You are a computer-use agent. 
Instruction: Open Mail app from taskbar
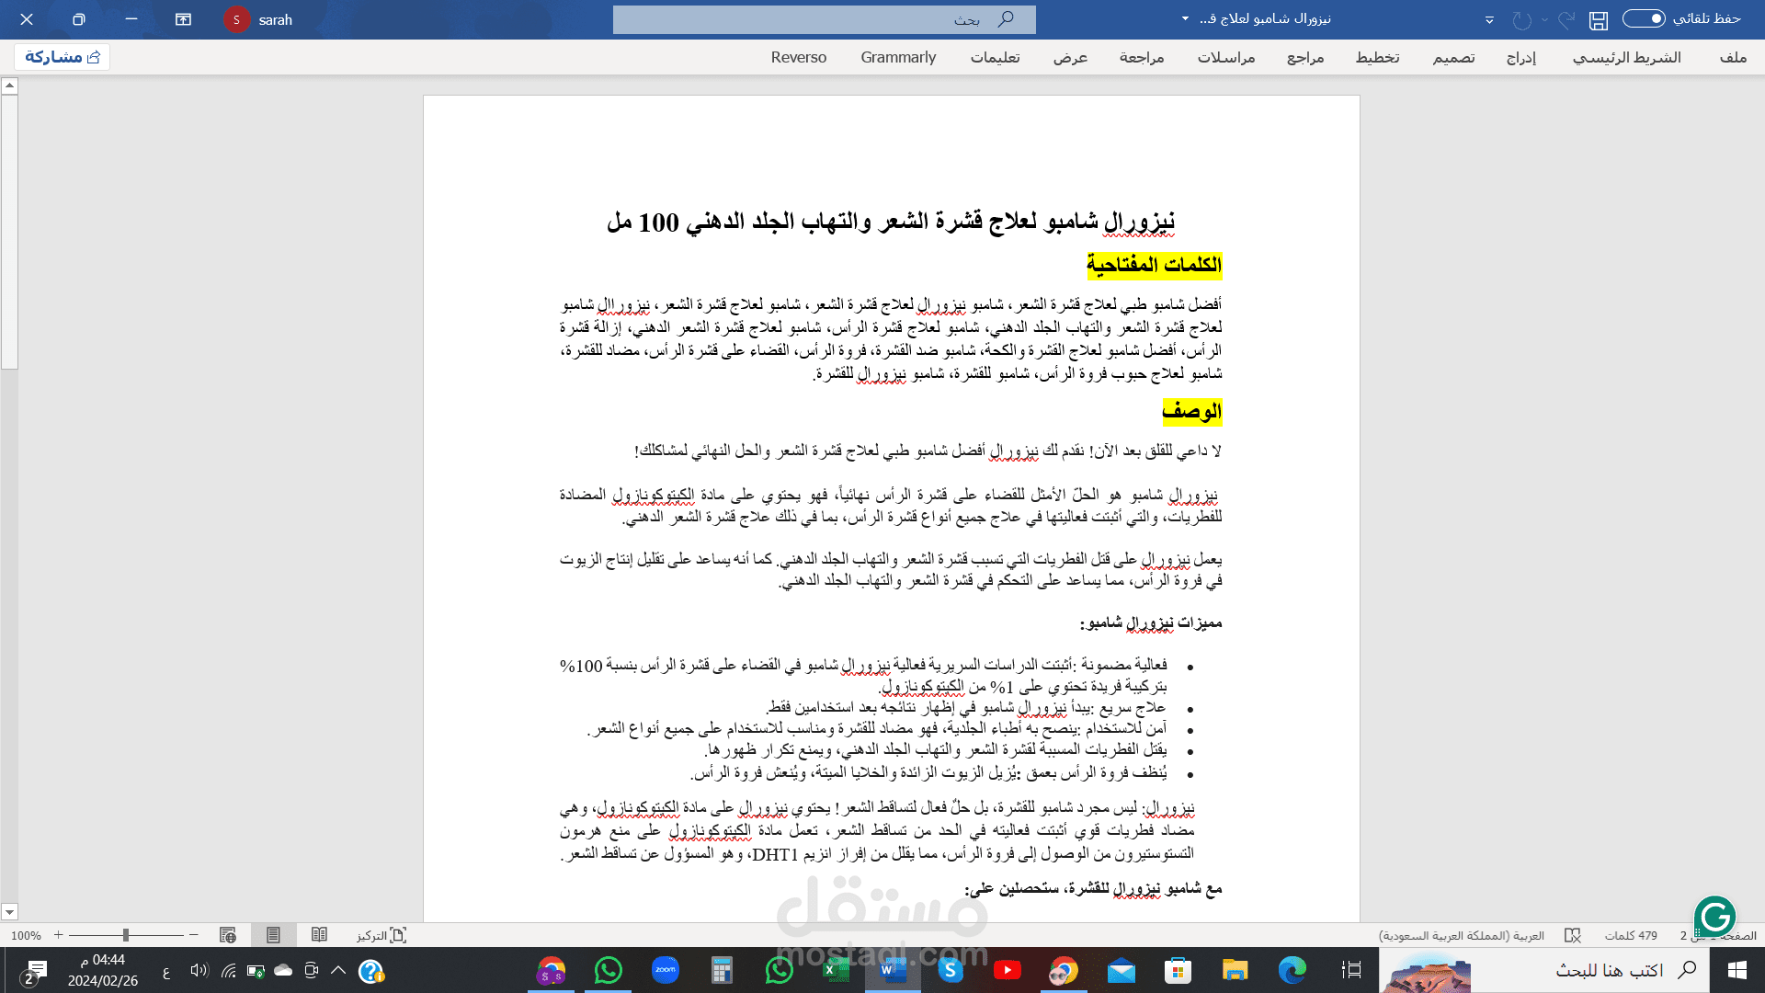1122,970
